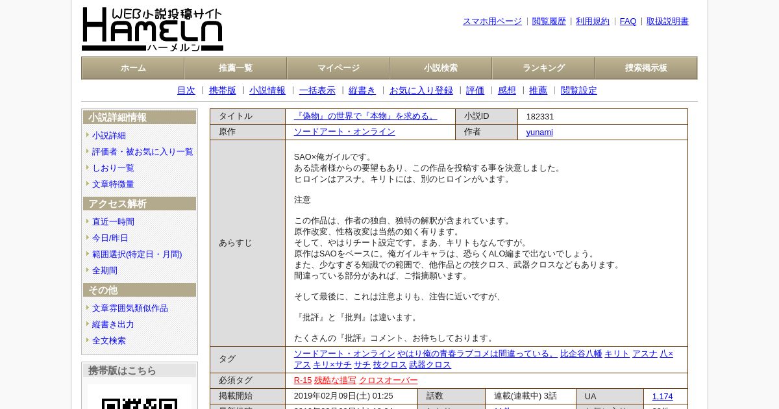
Task: Open 評価 in submenu
Action: [475, 91]
